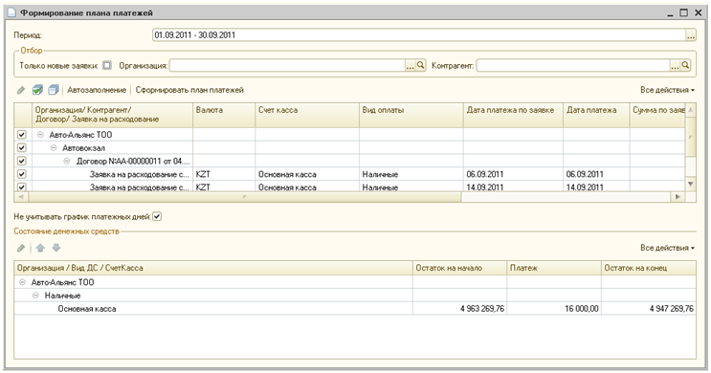Open Контрагент selection ellipsis button
Viewport: 711px width, 373px height.
pos(676,66)
